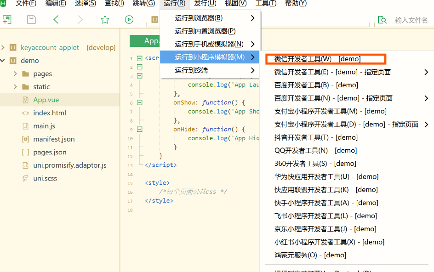The width and height of the screenshot is (434, 272).
Task: Click the navigate forward arrow icon
Action: pyautogui.click(x=79, y=20)
